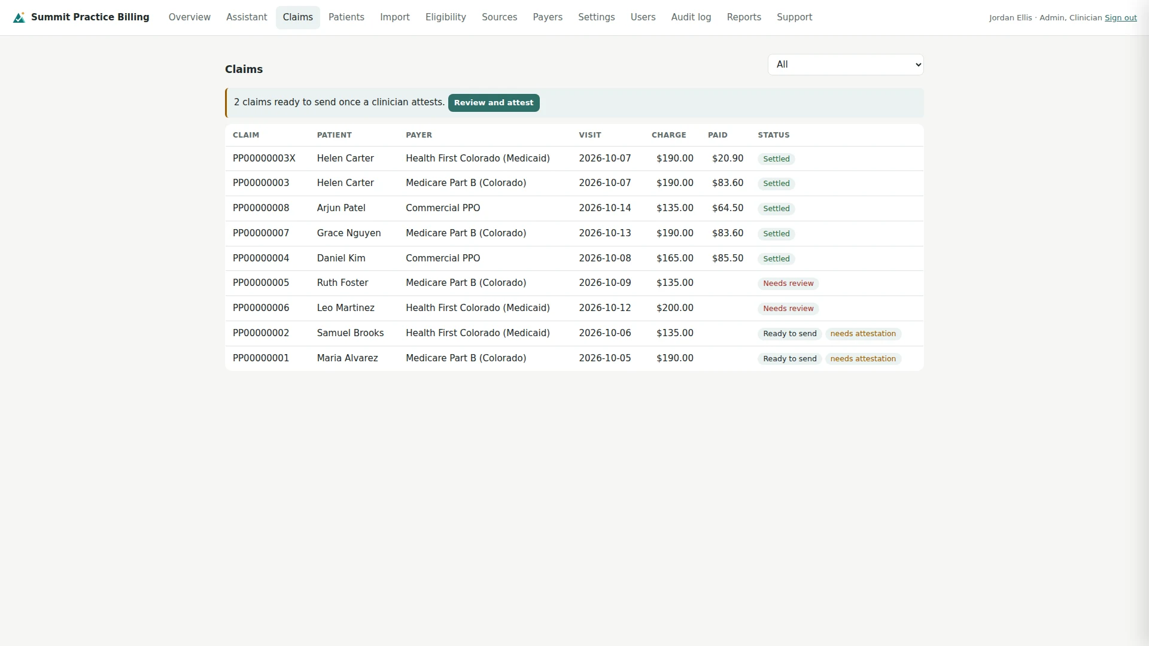Click patient Samuel Brooks
The width and height of the screenshot is (1149, 646).
(x=350, y=333)
